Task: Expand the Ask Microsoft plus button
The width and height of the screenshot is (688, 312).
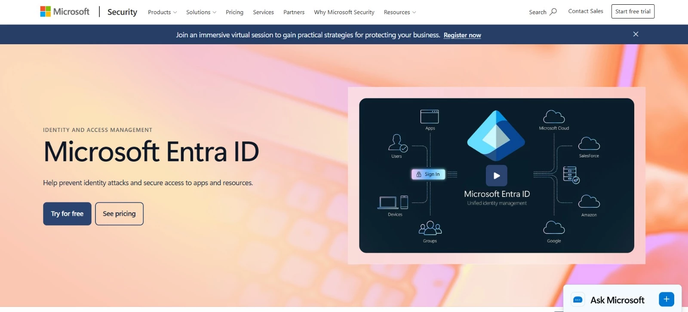Action: (666, 299)
